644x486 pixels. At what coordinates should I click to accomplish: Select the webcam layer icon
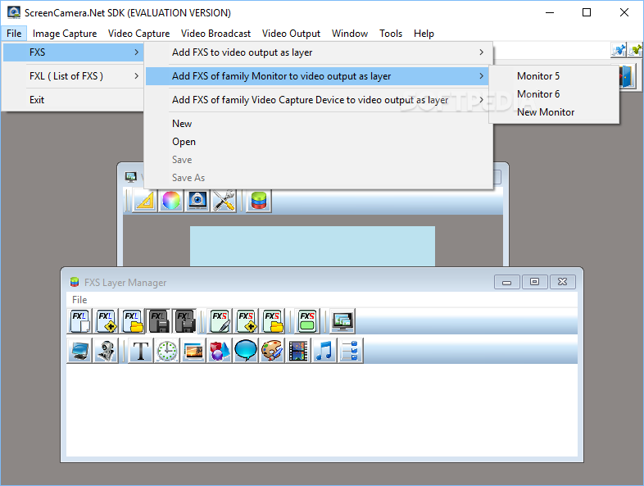tap(106, 351)
